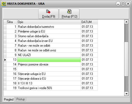Image resolution: width=132 pixels, height=104 pixels.
Task: Select row 'Stjecanje dobara iz EU'
Action: (51, 79)
